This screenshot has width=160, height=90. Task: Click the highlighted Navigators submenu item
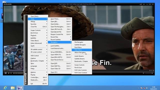(x=60, y=42)
